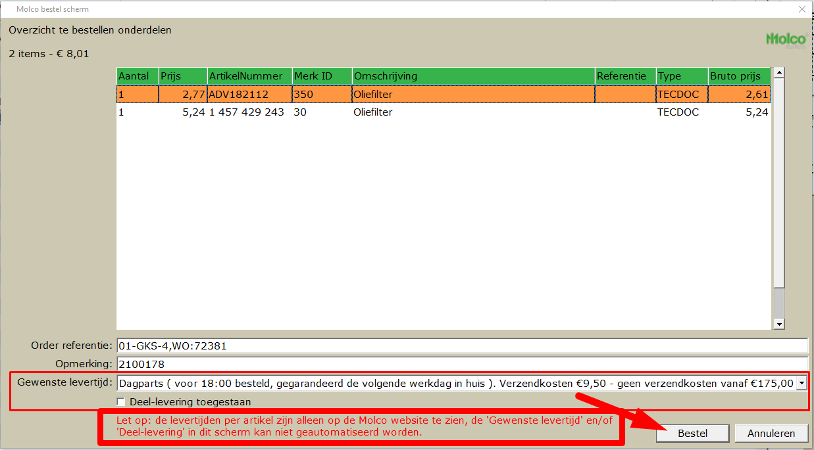Click scrollbar up arrow of parts table
Viewport: 814px width, 450px height.
[x=779, y=73]
